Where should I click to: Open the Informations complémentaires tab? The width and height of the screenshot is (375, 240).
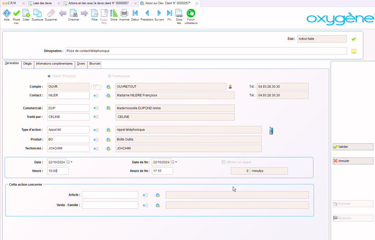pyautogui.click(x=54, y=64)
